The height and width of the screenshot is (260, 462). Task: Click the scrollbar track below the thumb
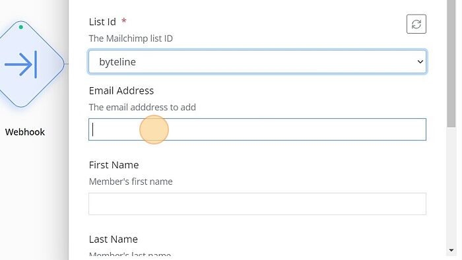point(451,187)
